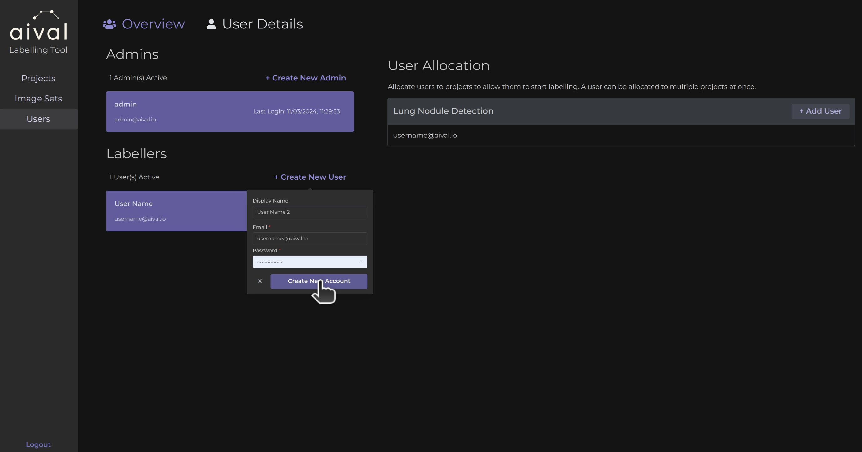This screenshot has height=452, width=862.
Task: Click + Create New Admin
Action: 306,78
